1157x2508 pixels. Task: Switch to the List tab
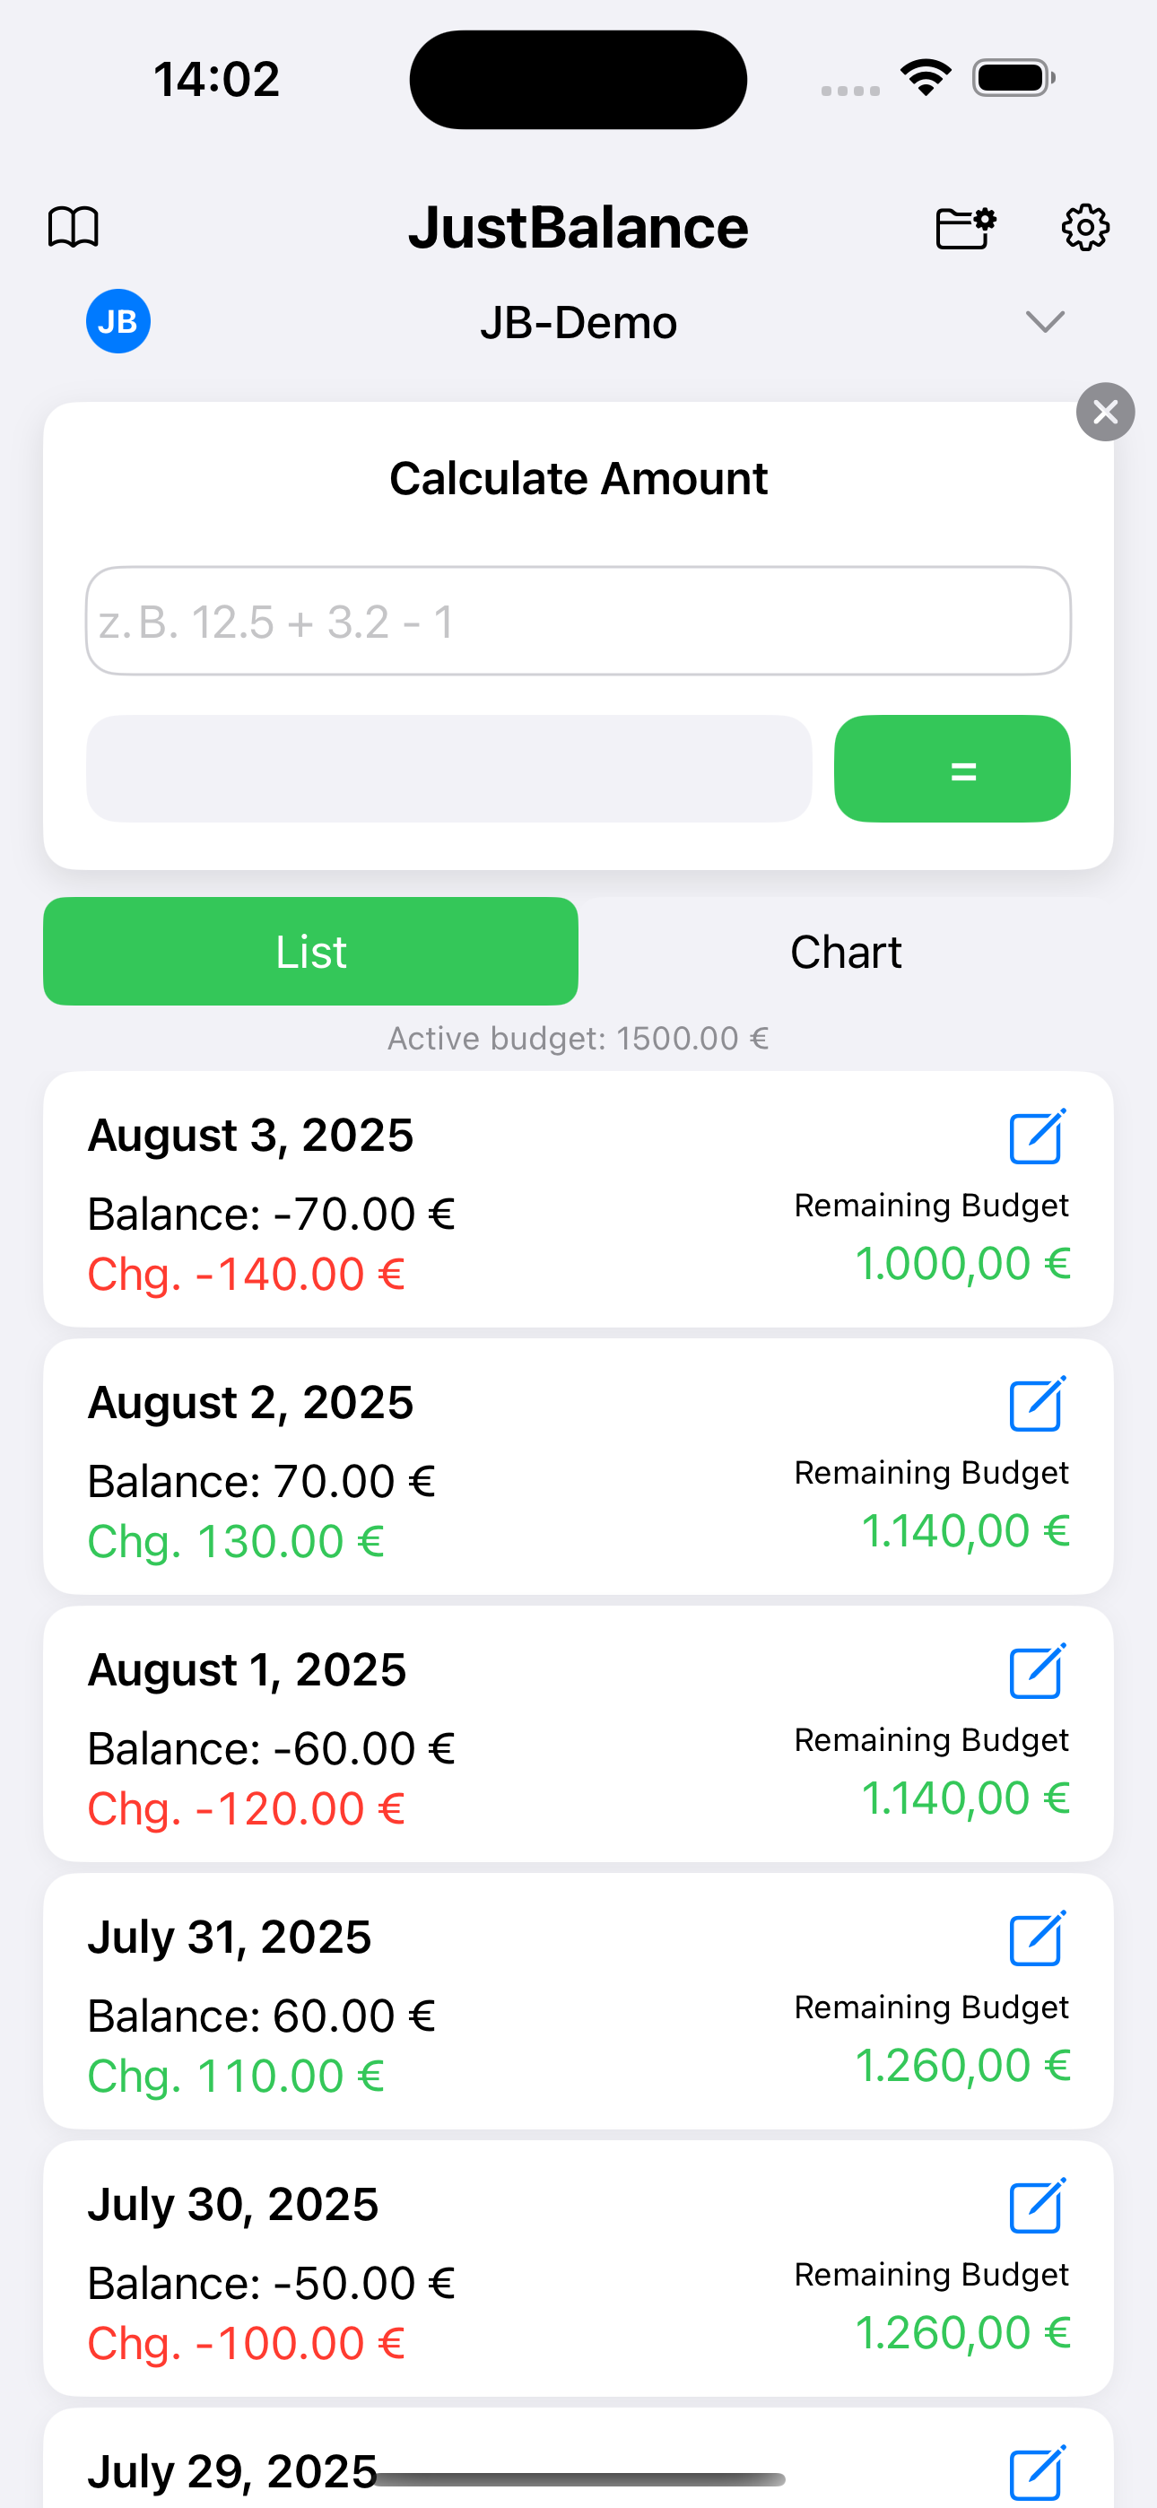[x=310, y=951]
